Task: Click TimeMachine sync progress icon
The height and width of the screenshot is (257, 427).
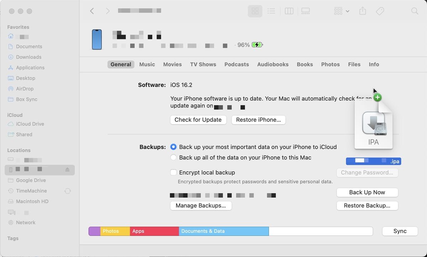Action: (67, 191)
